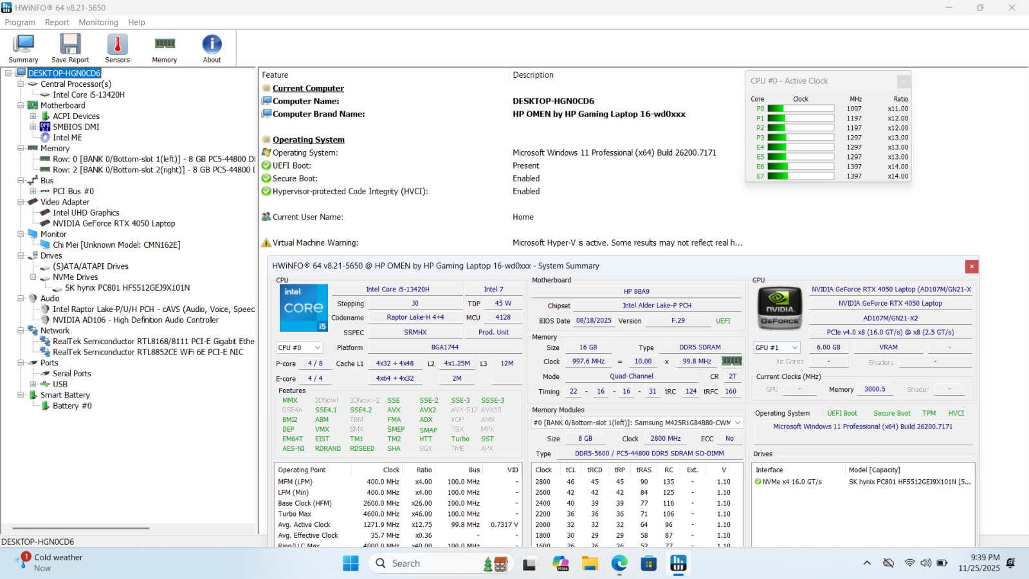
Task: Open the Monitoring menu
Action: click(98, 23)
